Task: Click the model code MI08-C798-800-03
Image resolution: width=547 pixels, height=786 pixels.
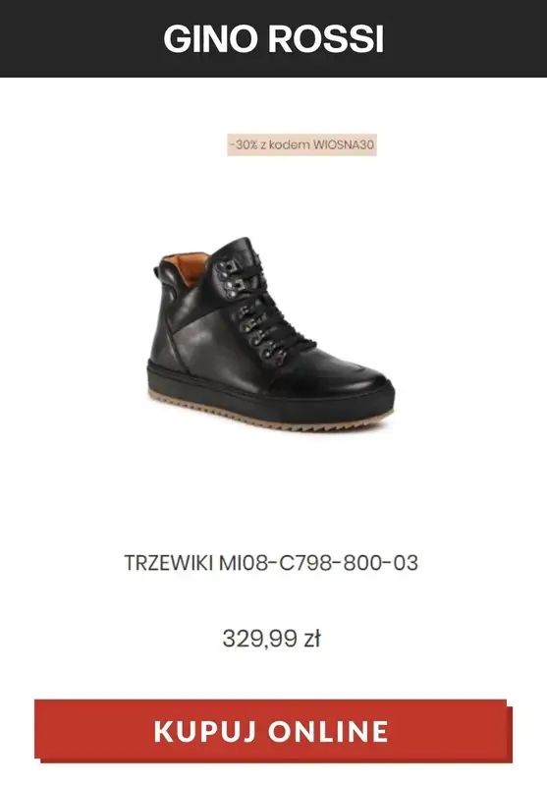Action: click(x=318, y=562)
